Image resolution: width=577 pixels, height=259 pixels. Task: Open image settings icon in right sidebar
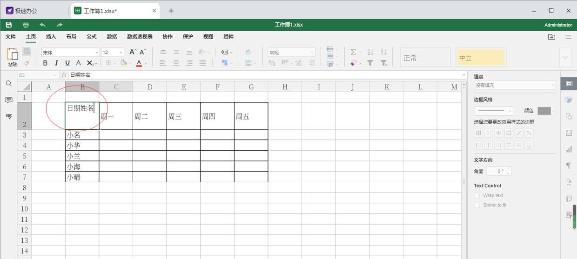[569, 133]
